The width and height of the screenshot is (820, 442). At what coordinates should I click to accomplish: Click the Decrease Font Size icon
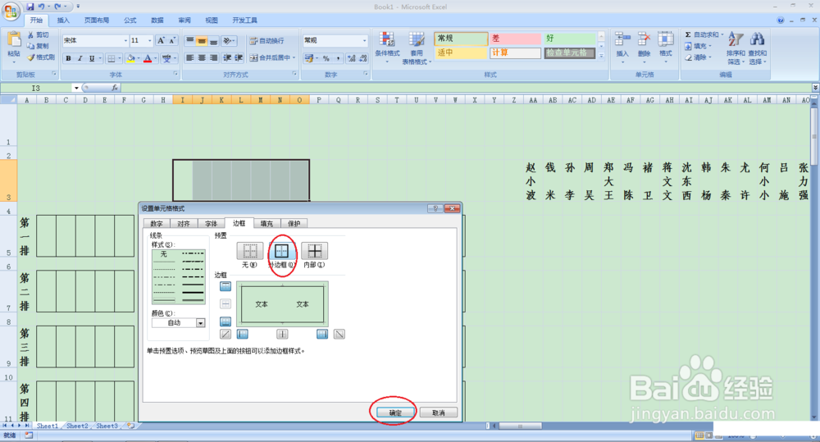click(x=172, y=40)
